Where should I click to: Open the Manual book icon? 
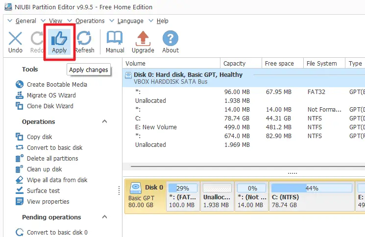pos(115,38)
